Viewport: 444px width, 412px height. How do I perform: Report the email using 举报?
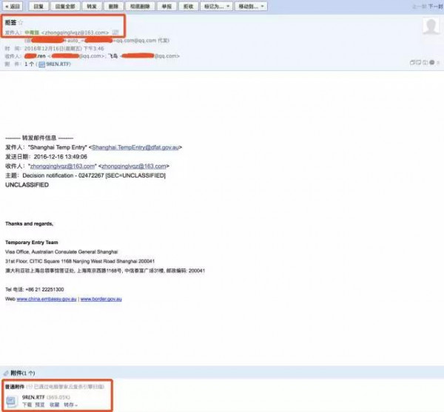[x=166, y=6]
